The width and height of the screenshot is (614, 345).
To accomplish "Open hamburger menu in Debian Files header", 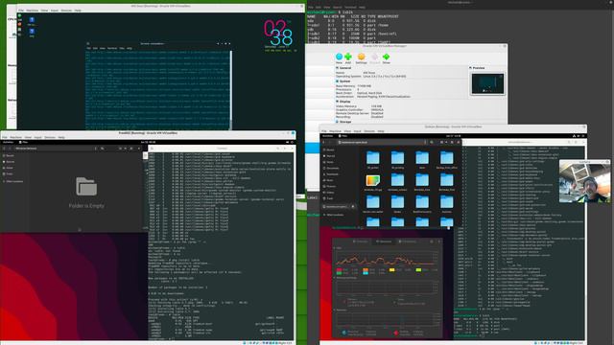I will click(452, 142).
